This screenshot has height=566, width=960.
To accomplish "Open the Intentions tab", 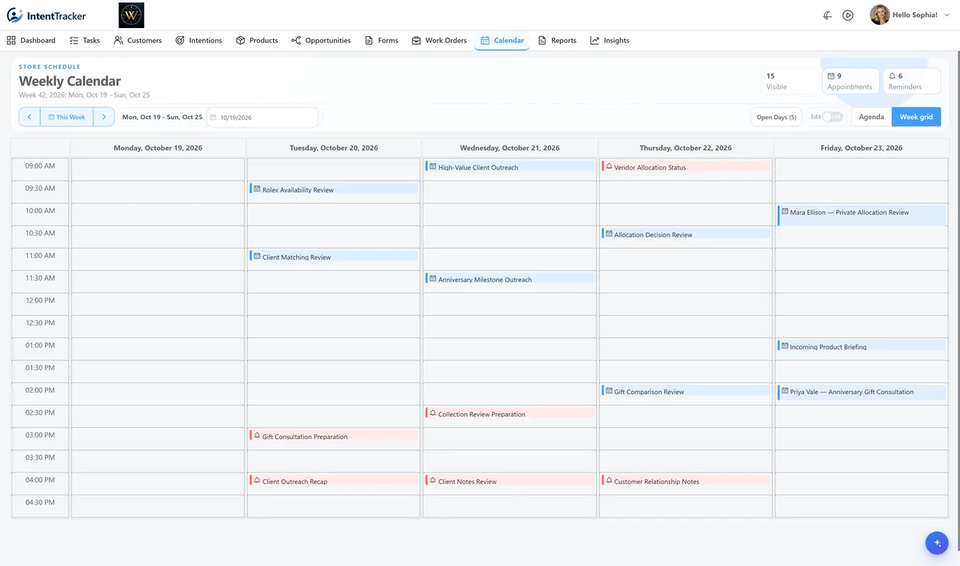I will tap(198, 40).
